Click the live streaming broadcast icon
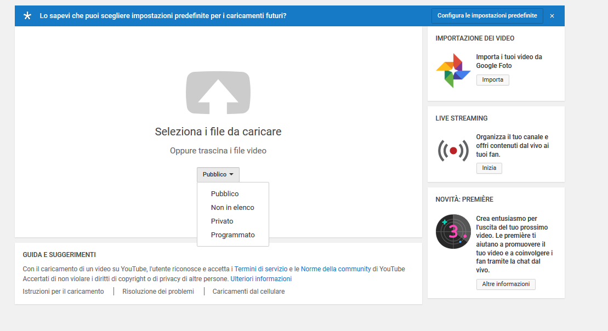The width and height of the screenshot is (608, 331). coord(453,151)
